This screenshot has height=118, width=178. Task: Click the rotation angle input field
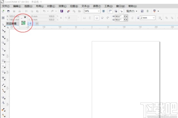pos(73,18)
